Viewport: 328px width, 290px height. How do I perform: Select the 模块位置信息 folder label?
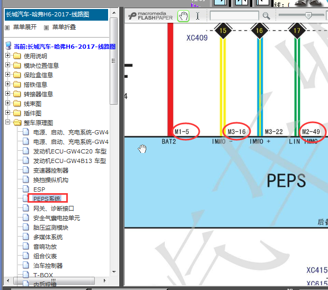click(x=41, y=66)
